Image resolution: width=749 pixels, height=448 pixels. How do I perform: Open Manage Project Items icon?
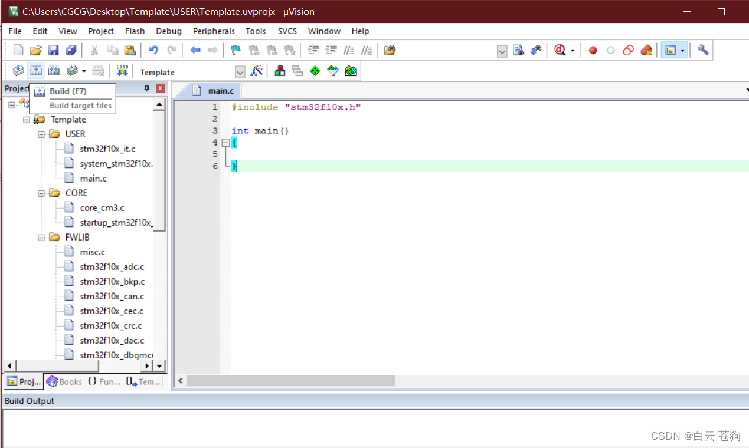(x=280, y=71)
